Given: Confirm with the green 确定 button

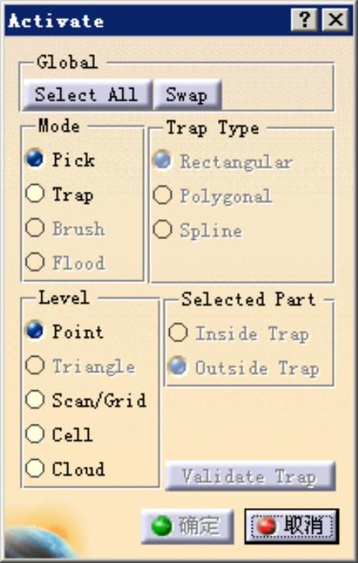Looking at the screenshot, I should coord(187,526).
